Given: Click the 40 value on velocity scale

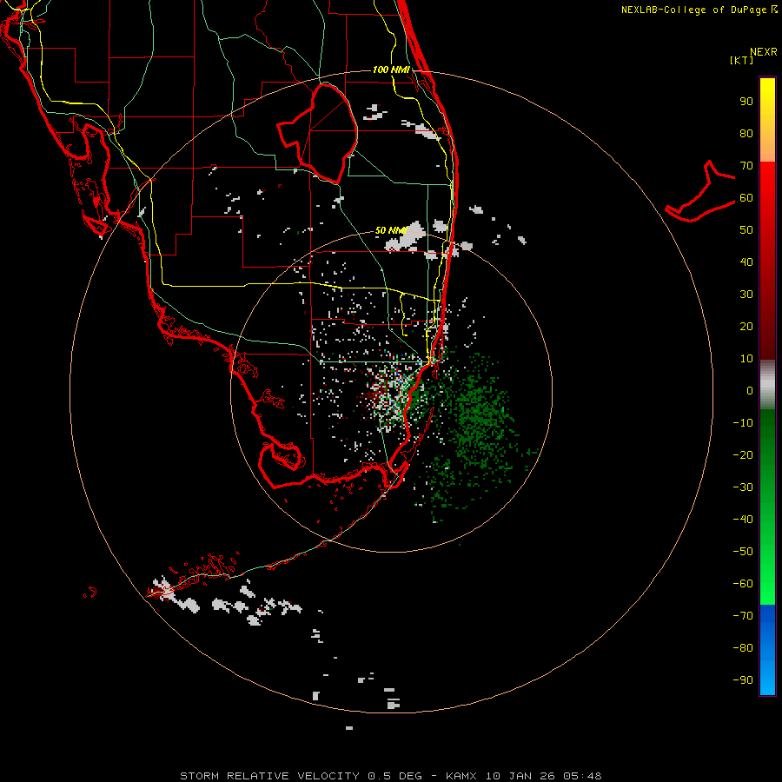Looking at the screenshot, I should (x=746, y=262).
